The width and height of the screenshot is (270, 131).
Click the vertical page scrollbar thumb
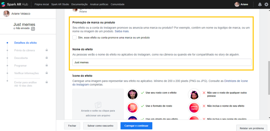tap(269, 78)
